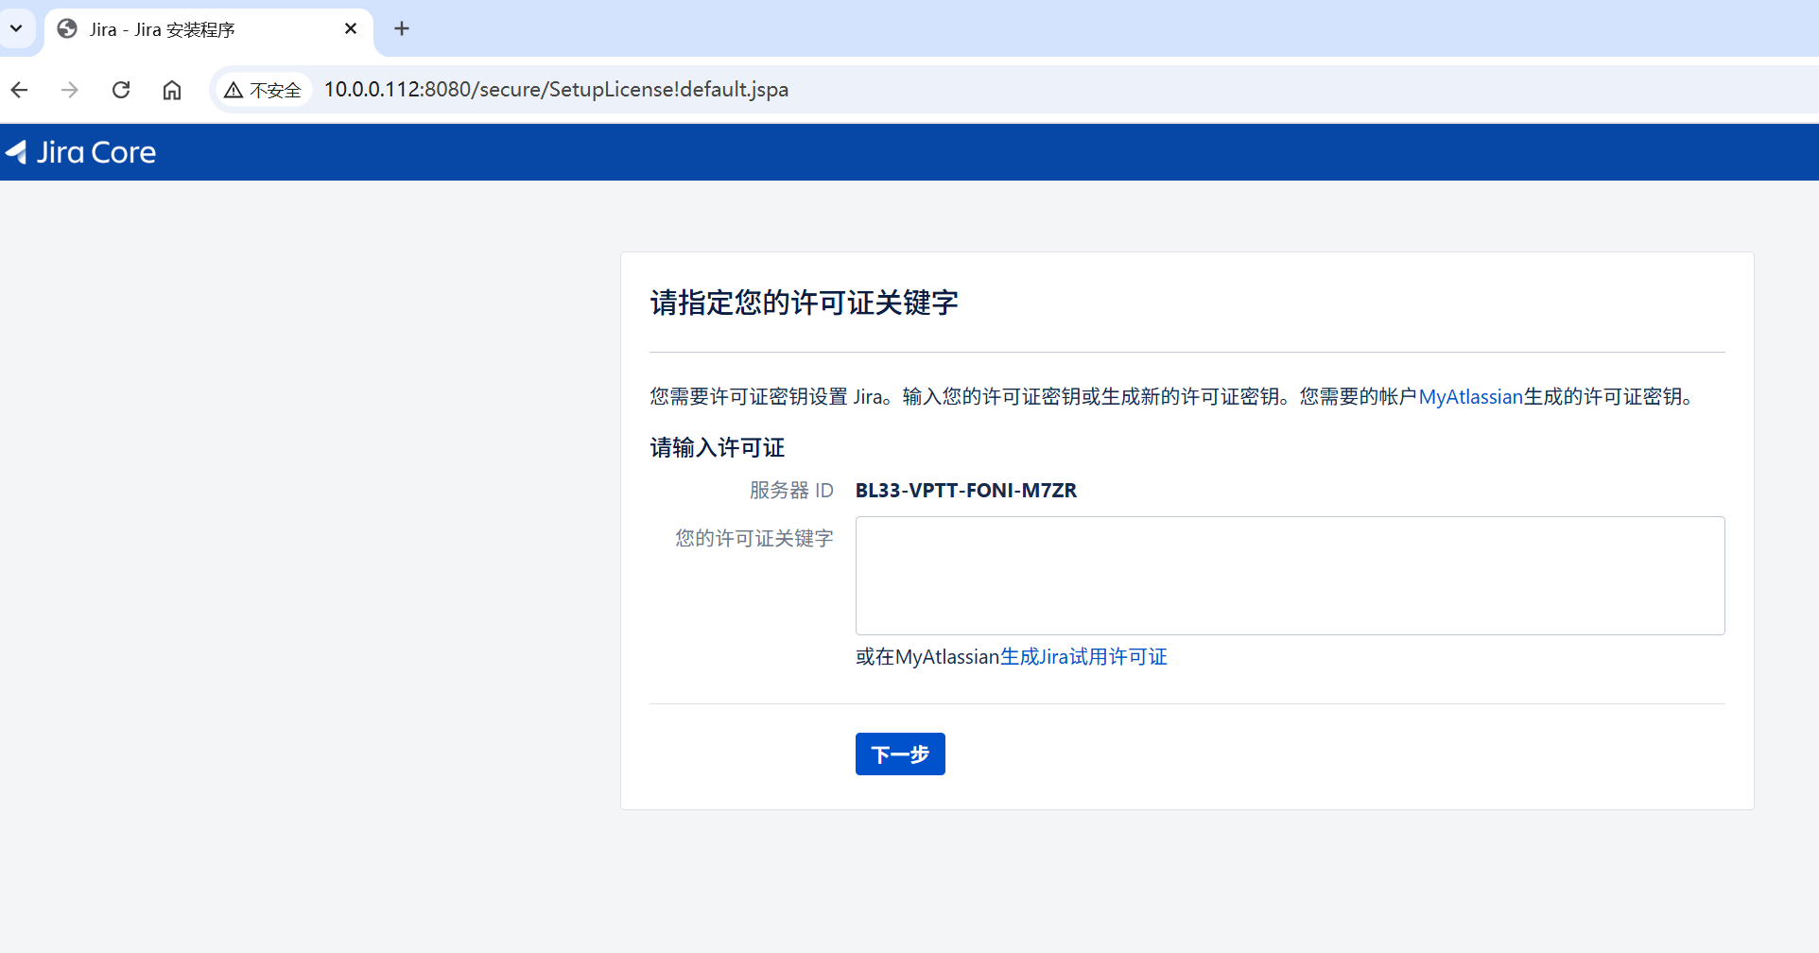Click the 请指定您的许可证关键字 heading

(x=804, y=303)
